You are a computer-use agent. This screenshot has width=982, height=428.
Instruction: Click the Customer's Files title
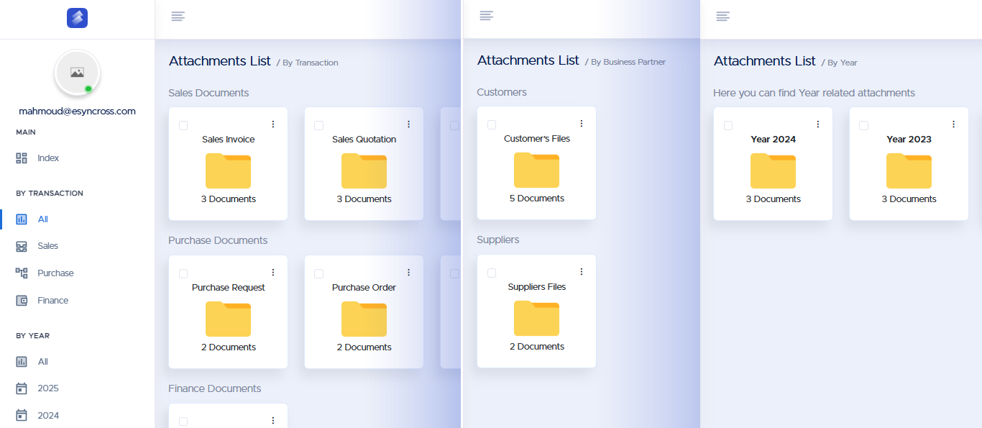[x=537, y=139]
